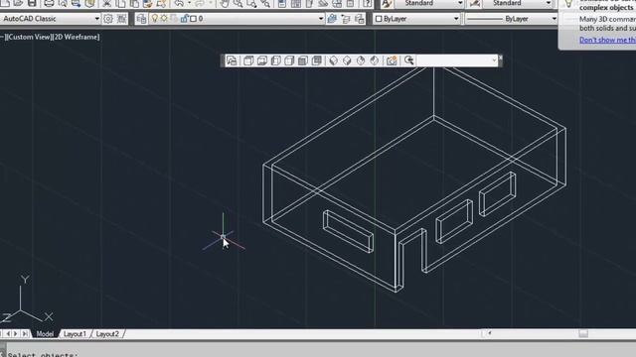Open the viewport controls minus menu
The image size is (636, 357).
click(x=2, y=37)
